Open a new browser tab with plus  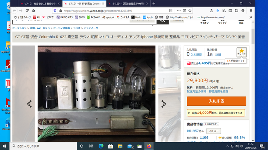pyautogui.click(x=154, y=3)
